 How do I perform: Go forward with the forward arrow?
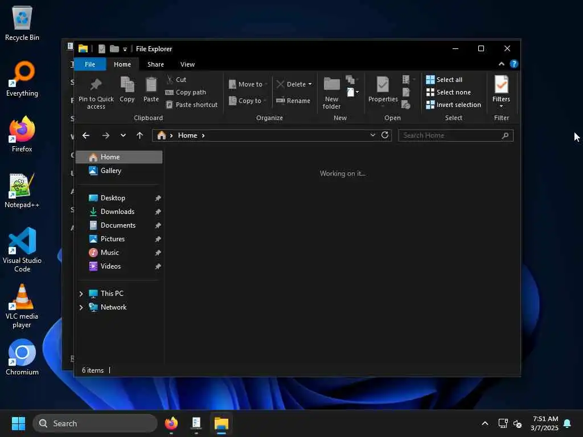click(105, 135)
